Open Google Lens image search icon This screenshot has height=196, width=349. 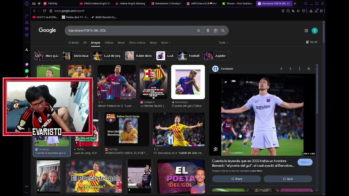tap(215, 30)
